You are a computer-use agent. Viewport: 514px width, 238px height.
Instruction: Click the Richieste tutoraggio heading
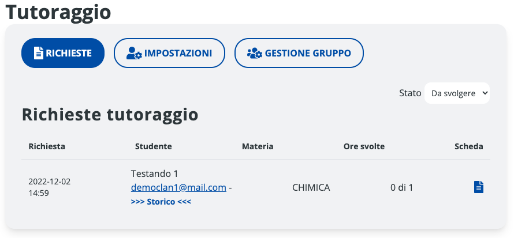point(110,115)
